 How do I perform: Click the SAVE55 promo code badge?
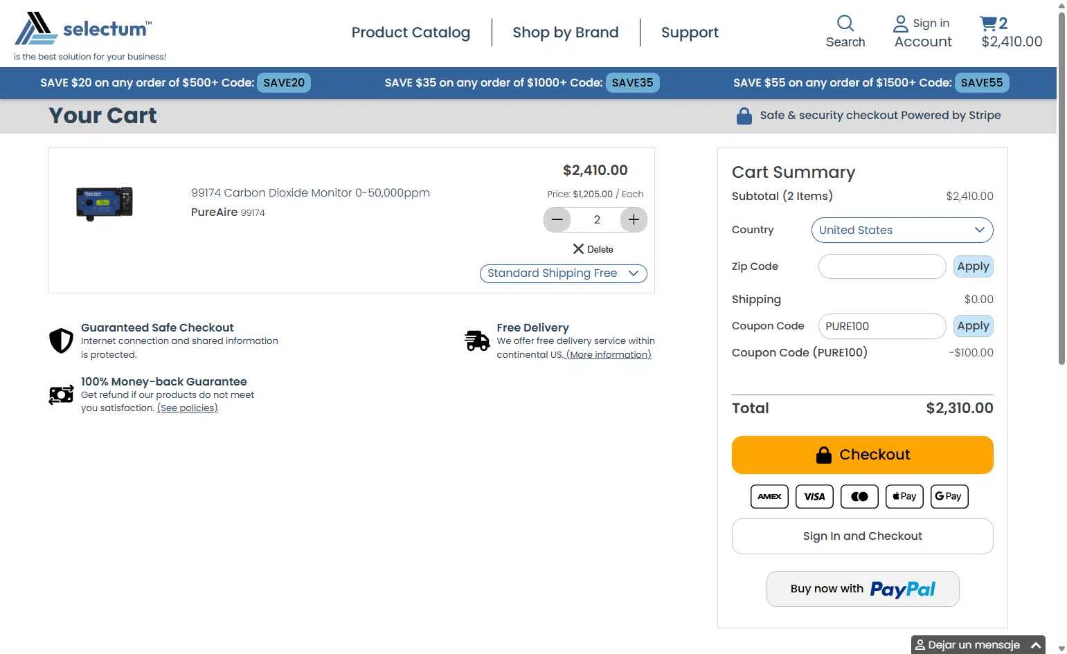click(x=982, y=83)
